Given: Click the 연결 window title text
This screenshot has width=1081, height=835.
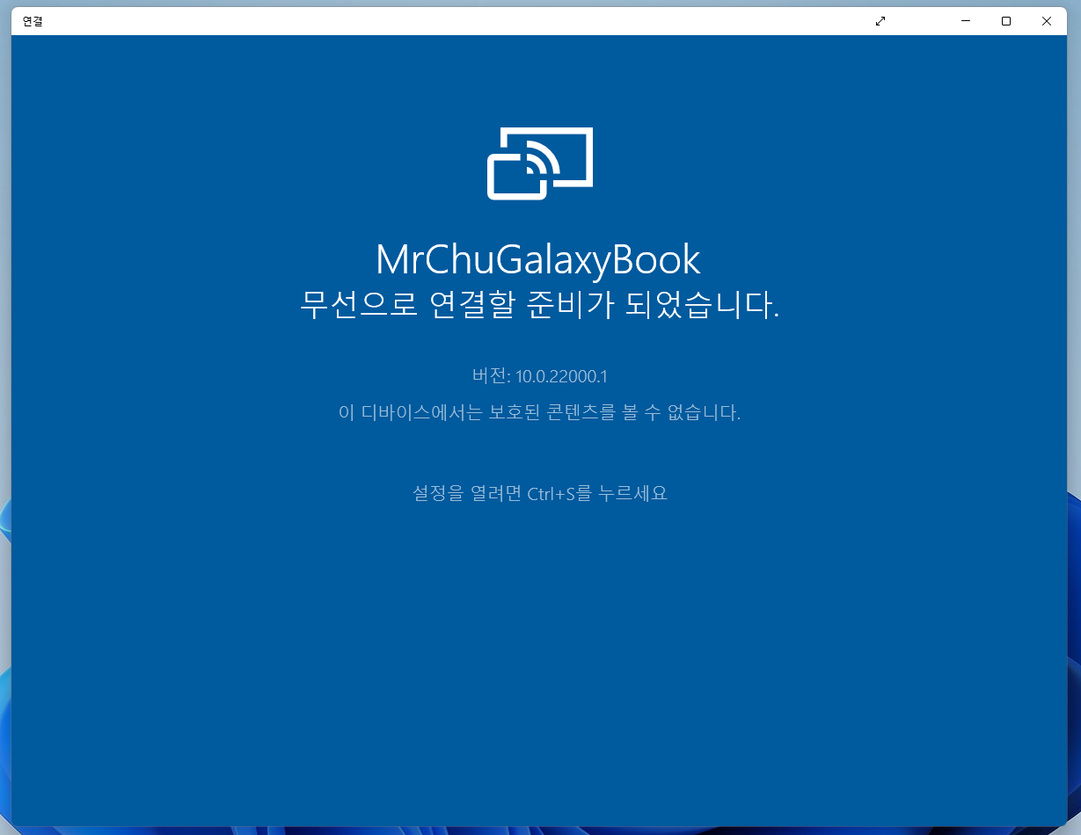Looking at the screenshot, I should click(33, 22).
